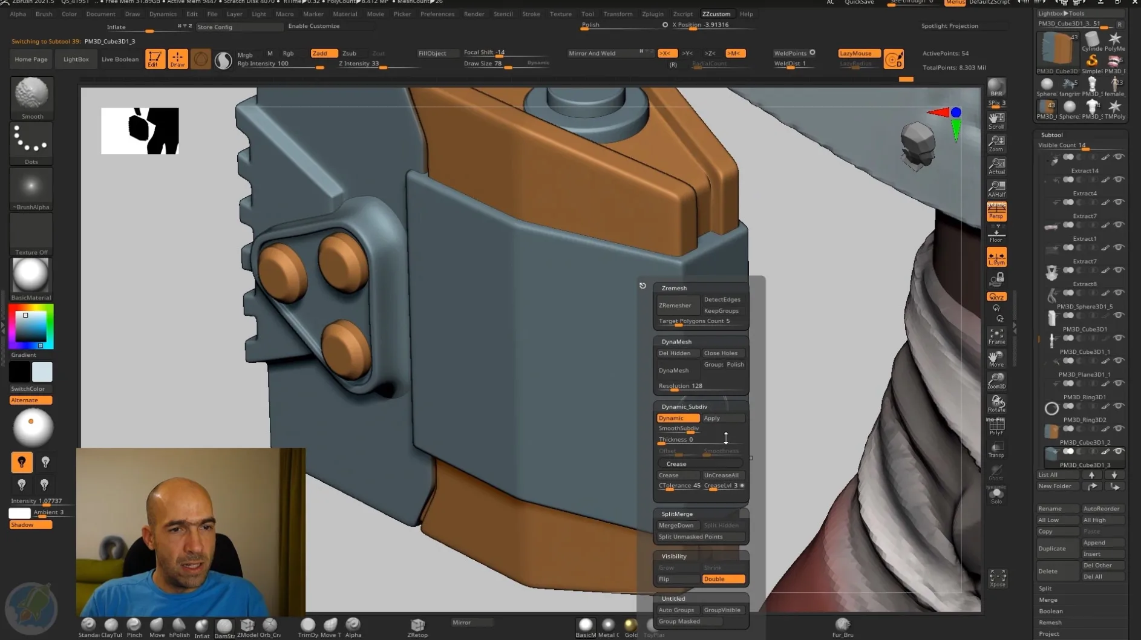Click the Duplicate subtool button

1058,549
